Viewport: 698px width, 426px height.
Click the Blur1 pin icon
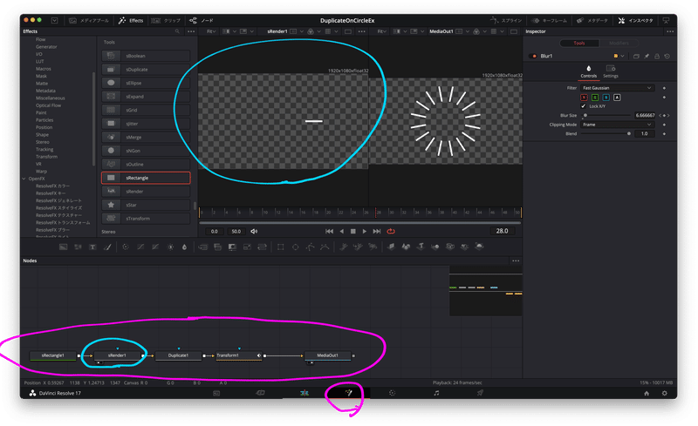647,56
